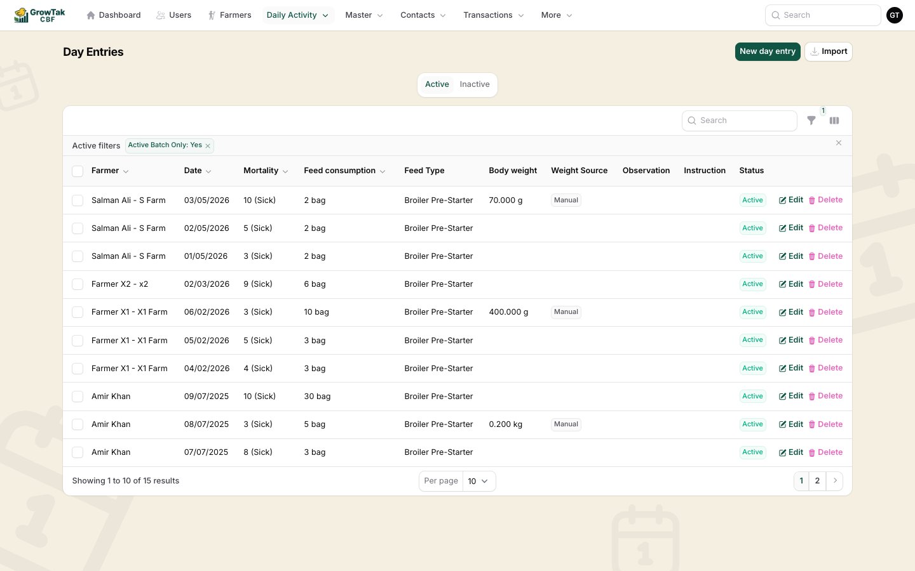Edit the Amir Khan 09/07/2025 entry
The width and height of the screenshot is (915, 571).
tap(791, 396)
